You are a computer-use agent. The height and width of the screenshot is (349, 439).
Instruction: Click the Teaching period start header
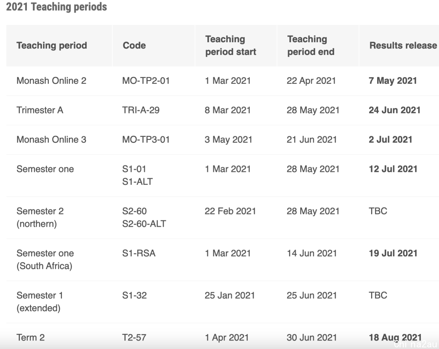tap(231, 46)
